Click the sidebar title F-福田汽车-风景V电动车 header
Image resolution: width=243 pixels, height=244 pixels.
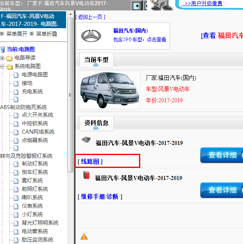[x=33, y=20]
